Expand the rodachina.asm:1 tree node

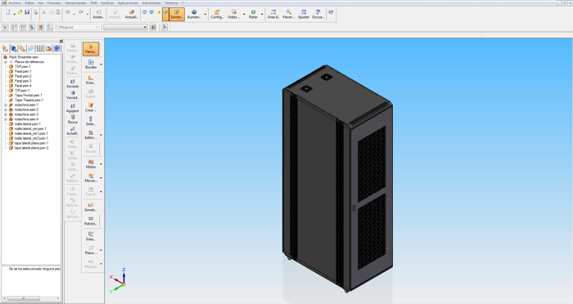[6, 105]
